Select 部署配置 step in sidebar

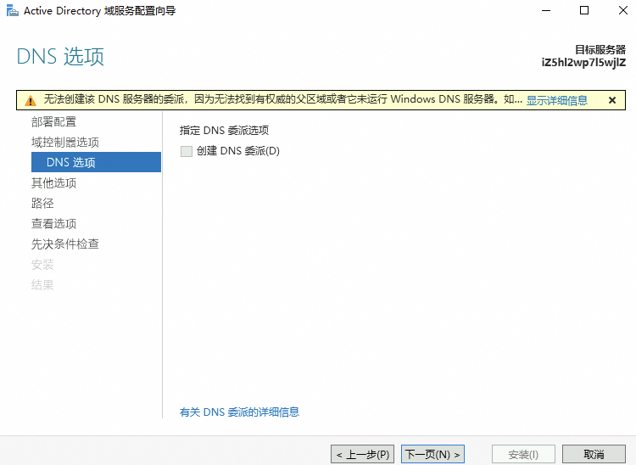point(53,121)
